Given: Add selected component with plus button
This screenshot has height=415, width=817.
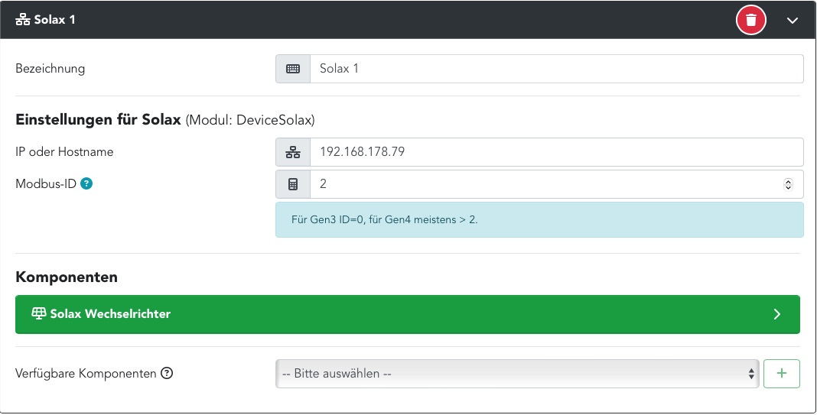Looking at the screenshot, I should 782,373.
